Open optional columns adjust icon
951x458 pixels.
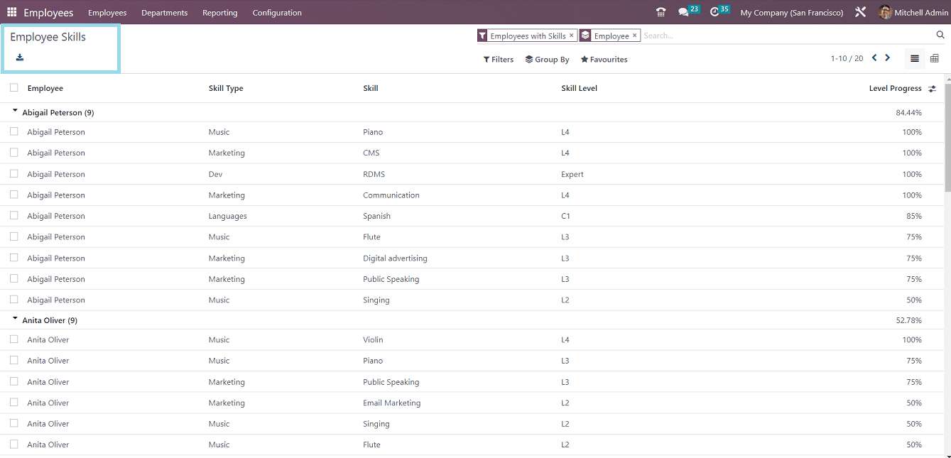click(932, 89)
